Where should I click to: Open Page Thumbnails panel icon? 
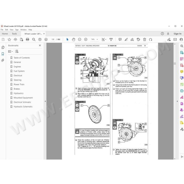(x=3, y=47)
